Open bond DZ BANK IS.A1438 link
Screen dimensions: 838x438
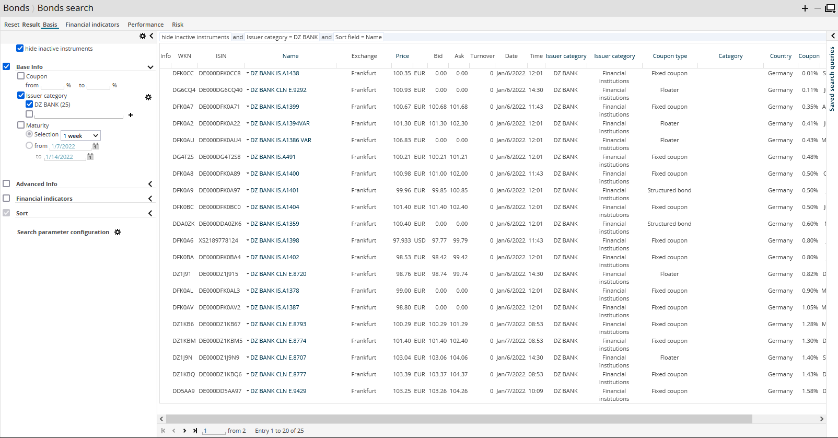click(274, 73)
